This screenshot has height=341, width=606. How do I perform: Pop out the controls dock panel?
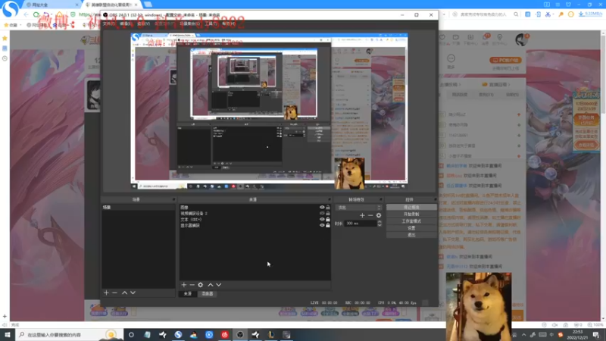pos(435,199)
